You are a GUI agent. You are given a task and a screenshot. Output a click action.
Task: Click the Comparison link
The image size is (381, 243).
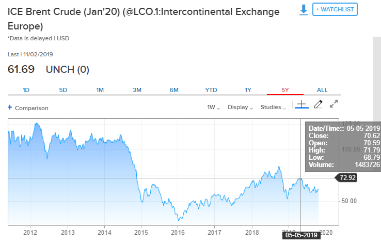pyautogui.click(x=31, y=108)
